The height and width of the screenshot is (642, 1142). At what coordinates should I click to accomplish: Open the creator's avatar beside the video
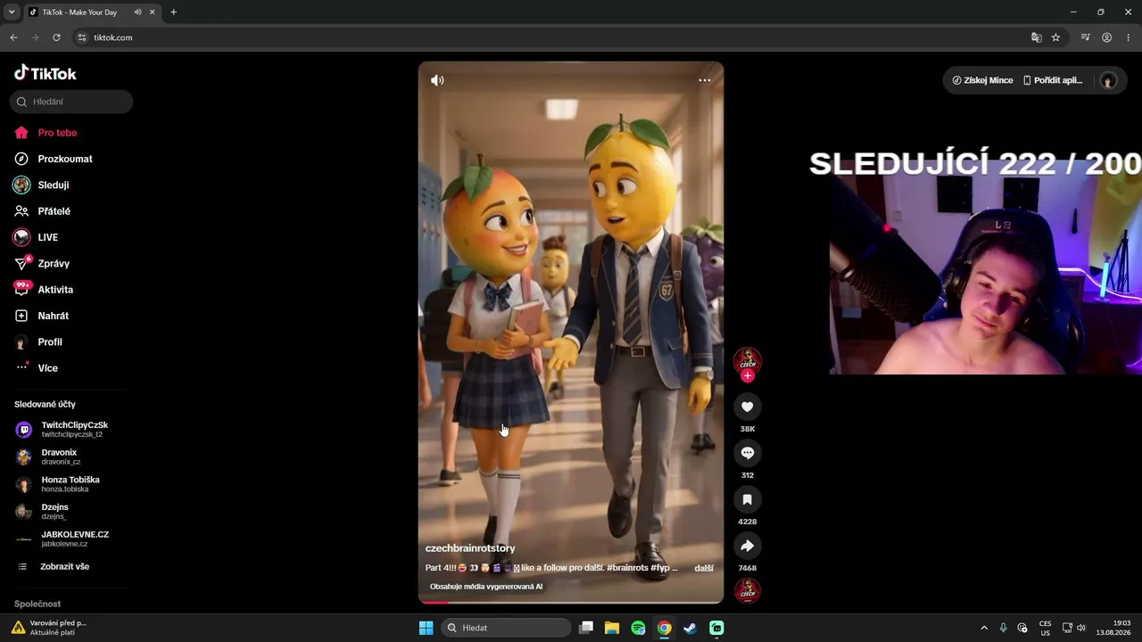tap(748, 360)
